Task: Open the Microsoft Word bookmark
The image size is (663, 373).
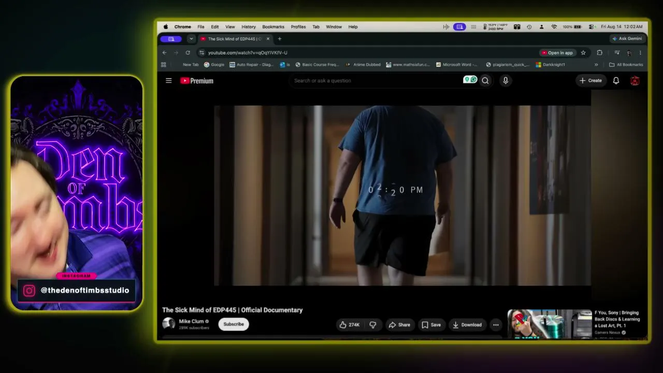Action: pyautogui.click(x=457, y=65)
